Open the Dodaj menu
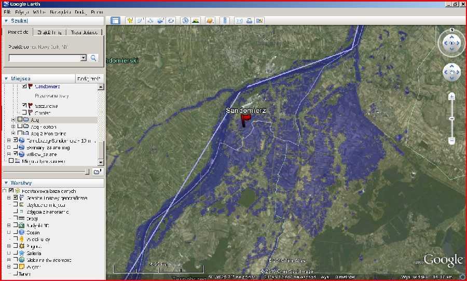 tap(80, 12)
